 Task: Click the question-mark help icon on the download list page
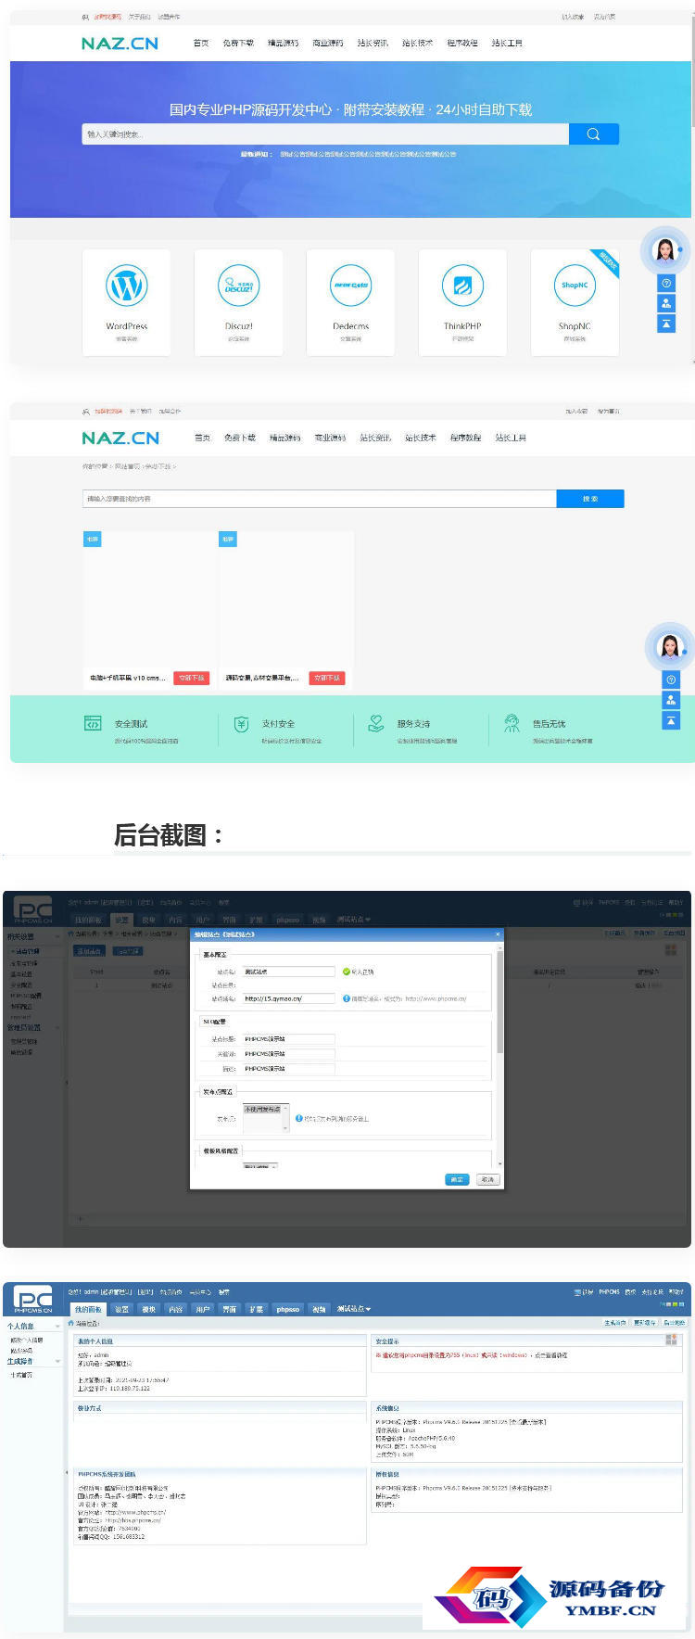(671, 680)
